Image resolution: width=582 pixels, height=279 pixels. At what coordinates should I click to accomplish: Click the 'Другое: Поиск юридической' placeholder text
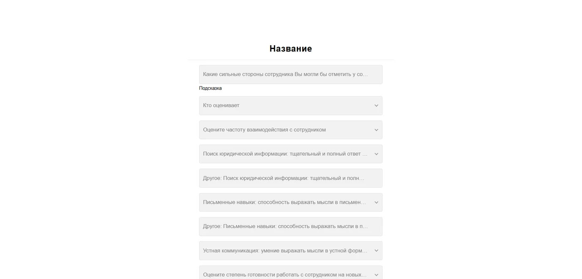tap(284, 178)
